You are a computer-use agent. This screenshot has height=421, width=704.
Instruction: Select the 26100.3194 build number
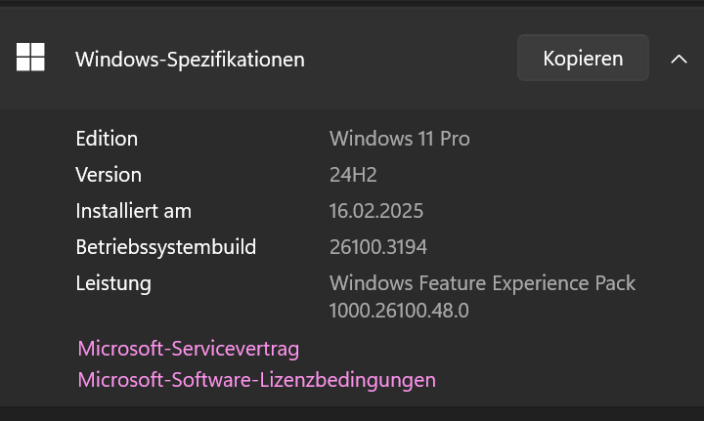(x=378, y=247)
